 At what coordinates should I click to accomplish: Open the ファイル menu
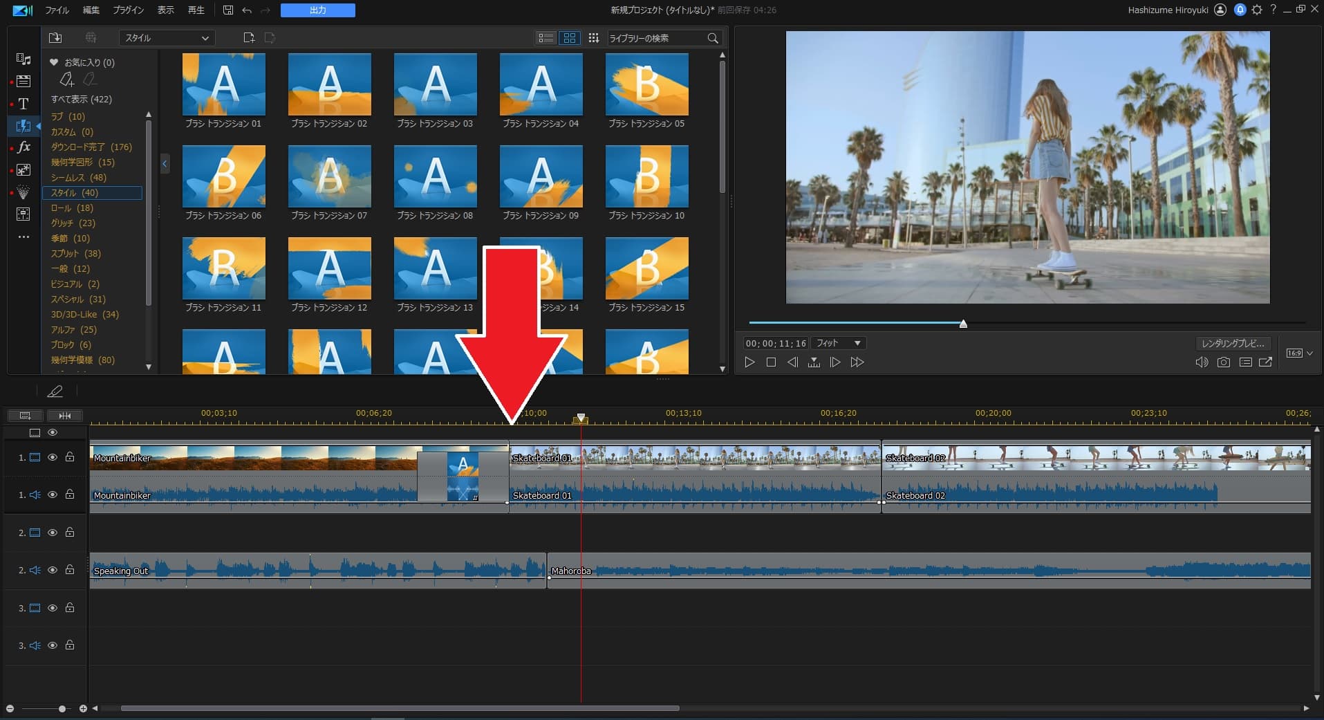click(x=57, y=10)
